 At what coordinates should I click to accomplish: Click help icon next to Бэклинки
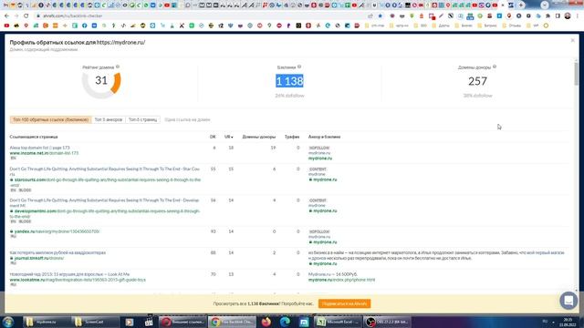(x=299, y=67)
